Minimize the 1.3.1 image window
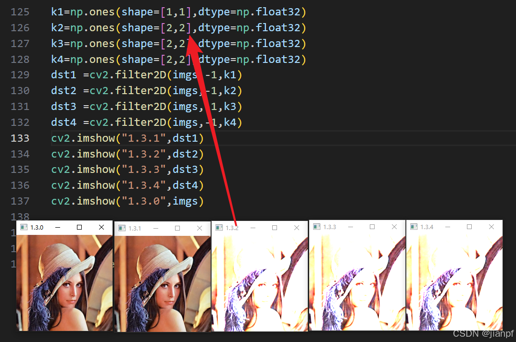516x342 pixels. click(156, 228)
